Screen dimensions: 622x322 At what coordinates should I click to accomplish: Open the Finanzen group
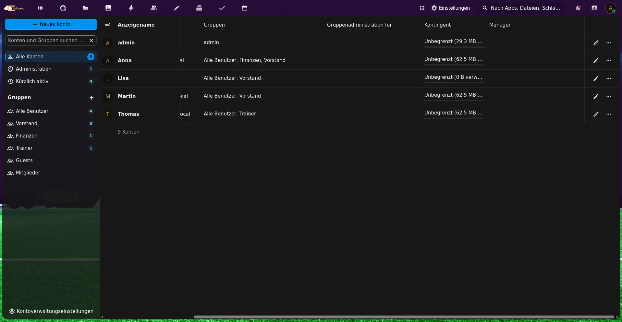[x=51, y=136]
